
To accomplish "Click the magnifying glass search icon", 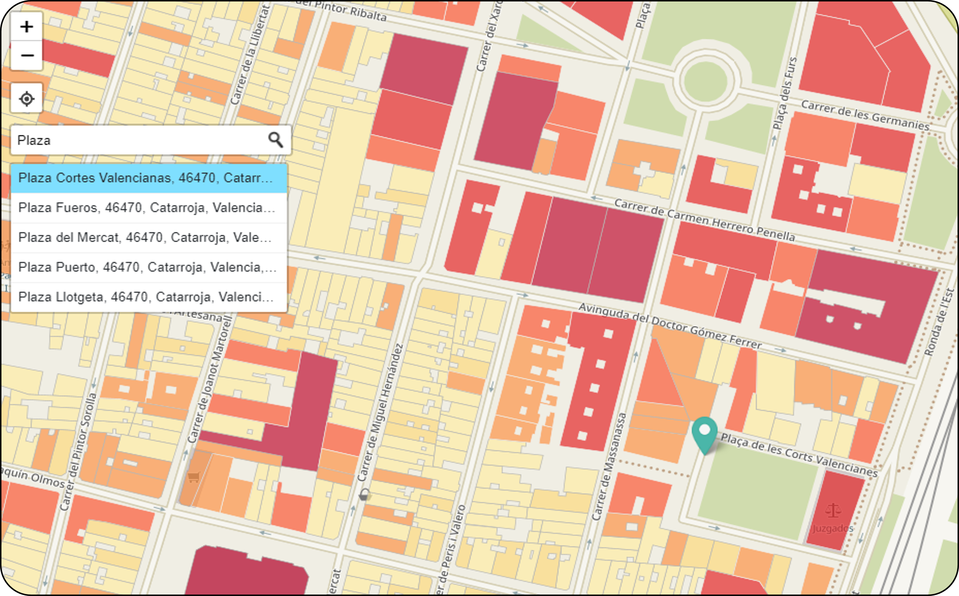I will 275,140.
